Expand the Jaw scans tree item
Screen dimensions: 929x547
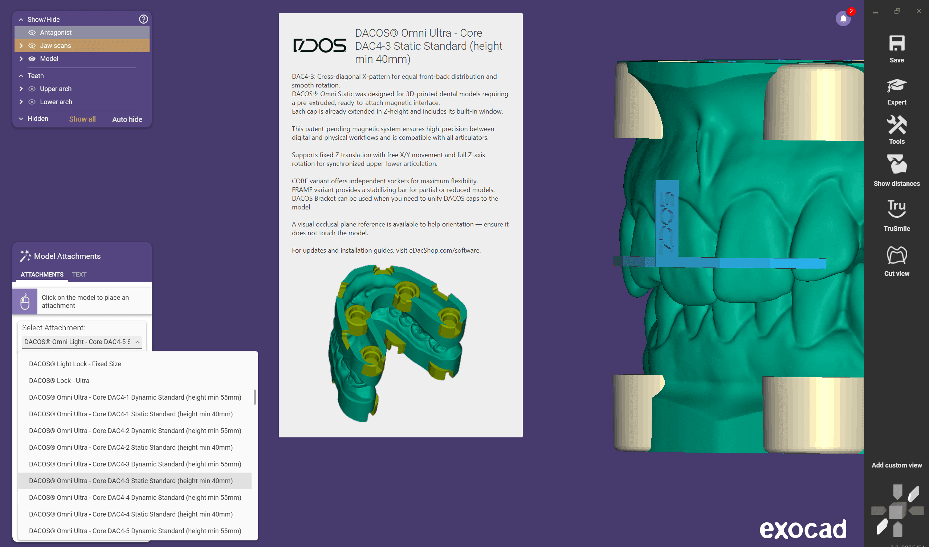click(x=21, y=46)
